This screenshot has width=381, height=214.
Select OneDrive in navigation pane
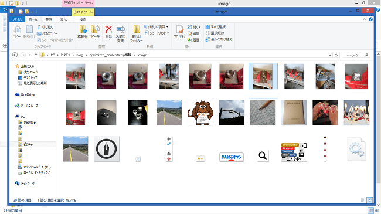point(28,94)
